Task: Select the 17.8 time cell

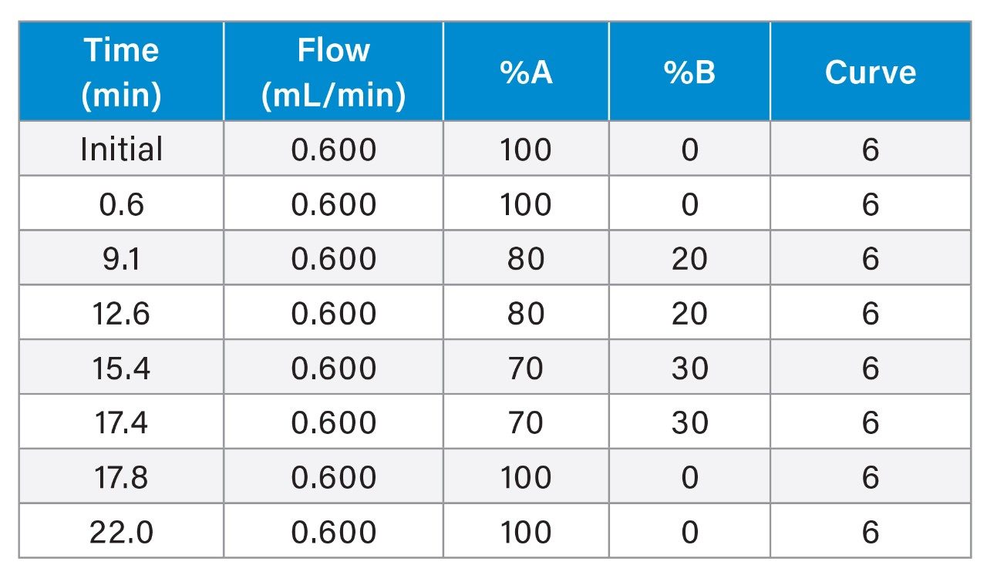Action: [121, 477]
